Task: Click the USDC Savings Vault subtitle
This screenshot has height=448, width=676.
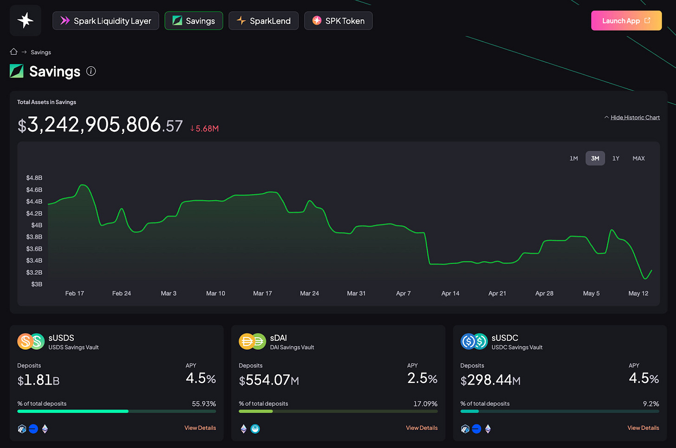Action: click(517, 347)
